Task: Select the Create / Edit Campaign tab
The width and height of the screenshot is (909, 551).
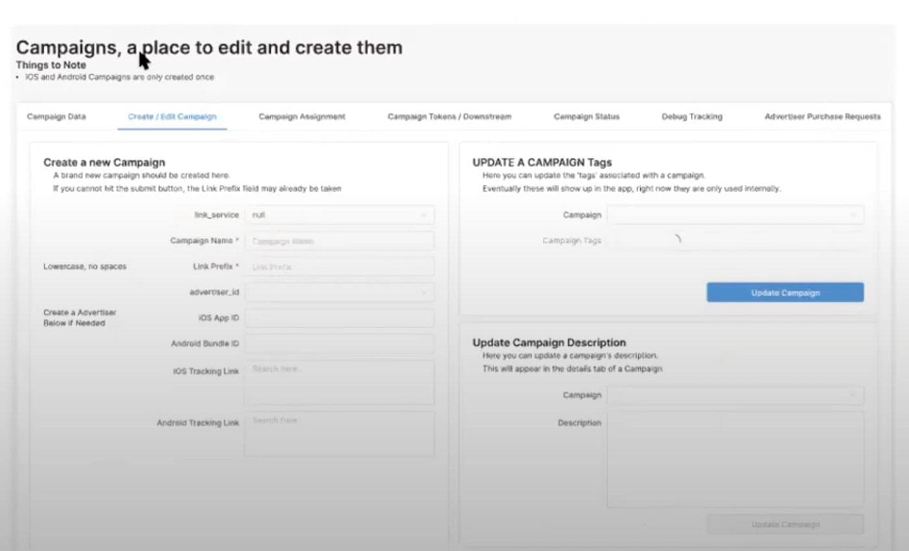Action: [172, 117]
